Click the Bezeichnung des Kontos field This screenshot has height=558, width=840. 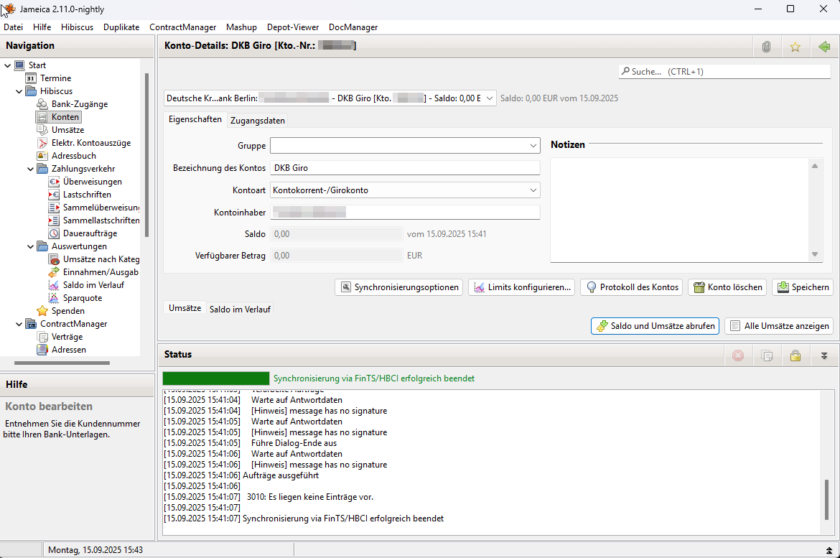[405, 168]
